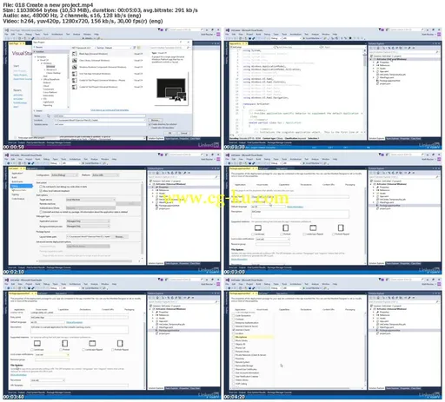The height and width of the screenshot is (402, 445).
Task: Check Microphone capability in 00:04:20 frame
Action: (234, 337)
